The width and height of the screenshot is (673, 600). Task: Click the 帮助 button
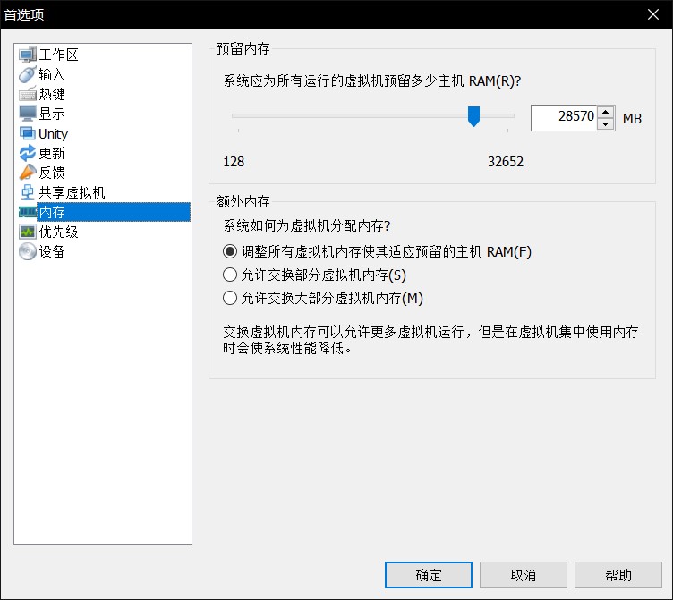[x=618, y=575]
